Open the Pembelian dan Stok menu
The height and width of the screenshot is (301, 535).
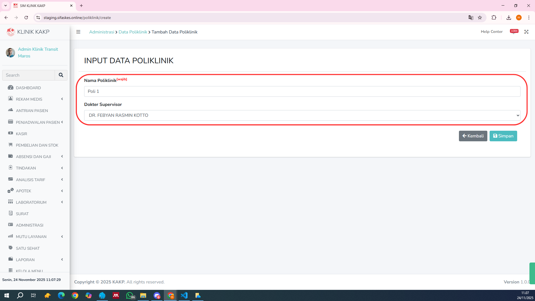click(37, 145)
